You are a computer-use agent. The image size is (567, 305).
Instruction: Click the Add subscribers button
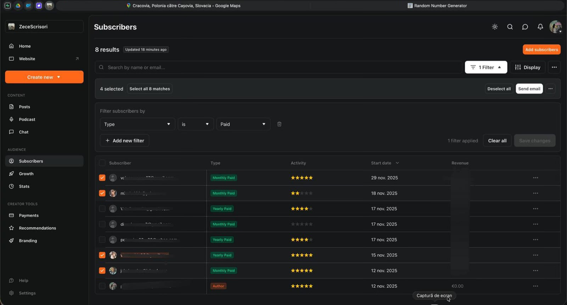click(541, 50)
